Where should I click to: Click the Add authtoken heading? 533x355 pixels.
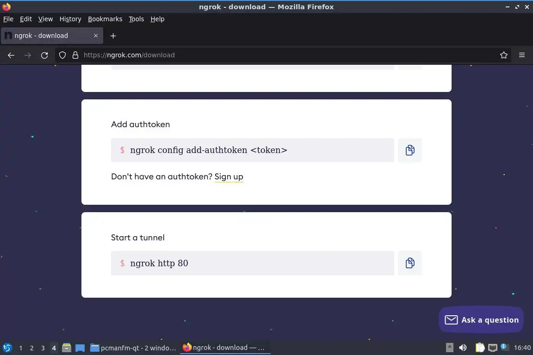[x=140, y=124]
